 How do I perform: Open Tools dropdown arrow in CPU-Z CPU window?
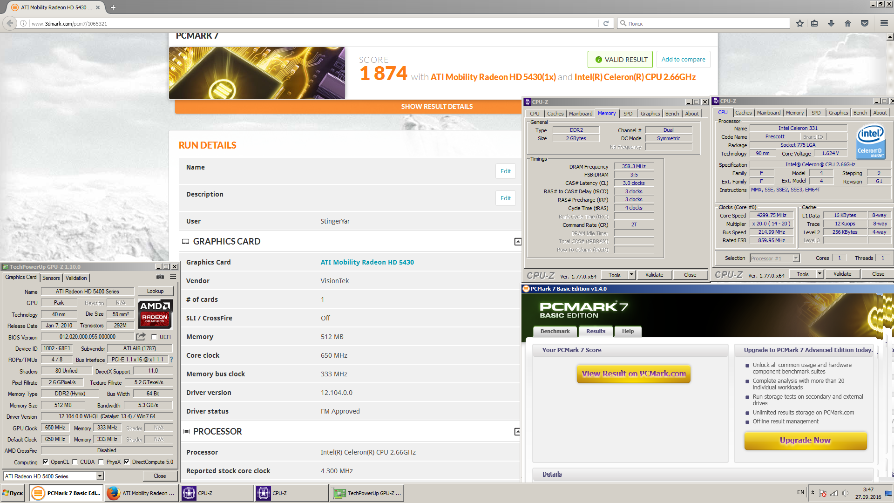pos(819,274)
